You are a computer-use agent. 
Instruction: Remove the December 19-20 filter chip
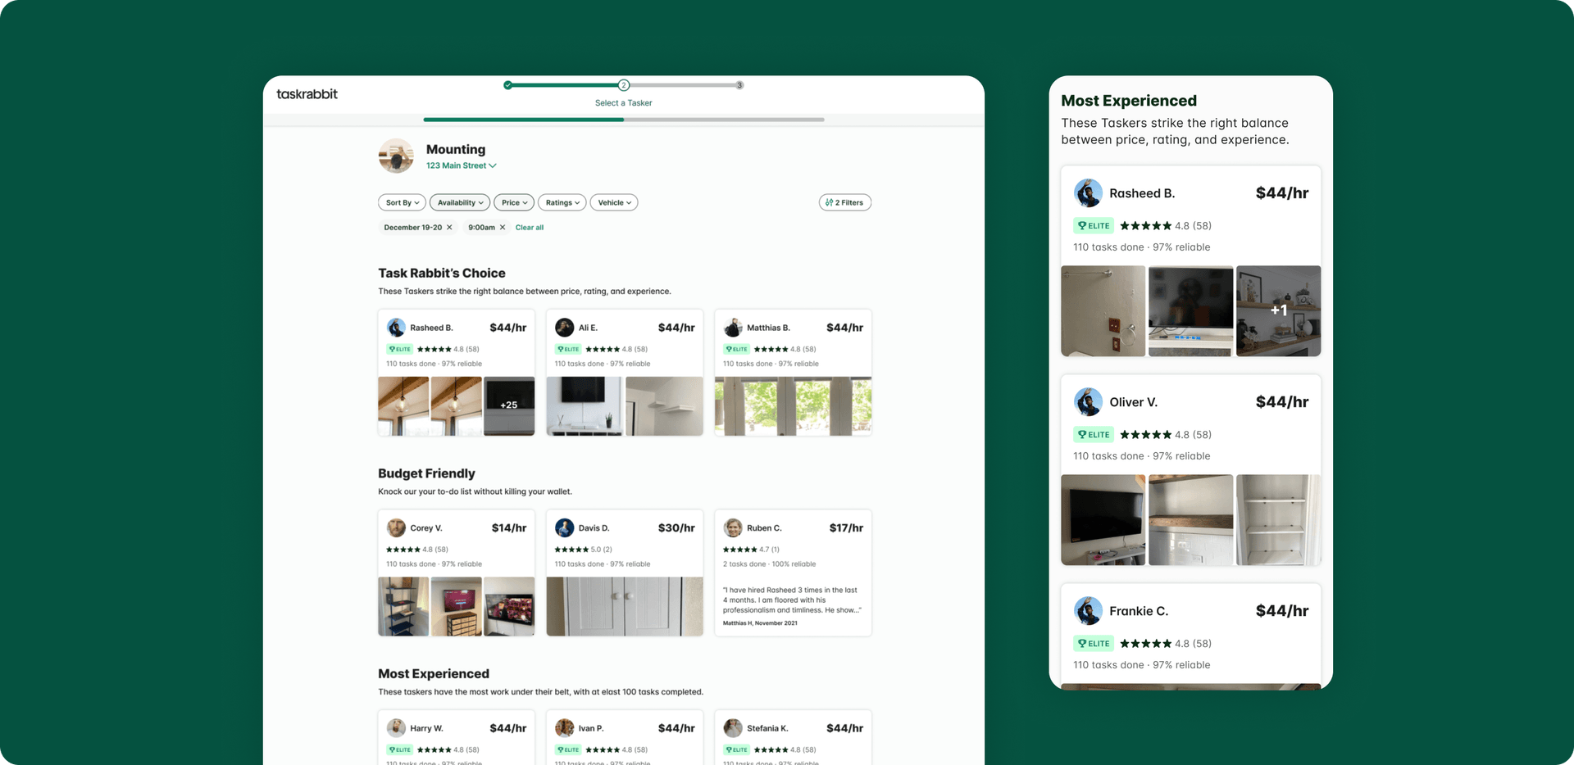449,228
